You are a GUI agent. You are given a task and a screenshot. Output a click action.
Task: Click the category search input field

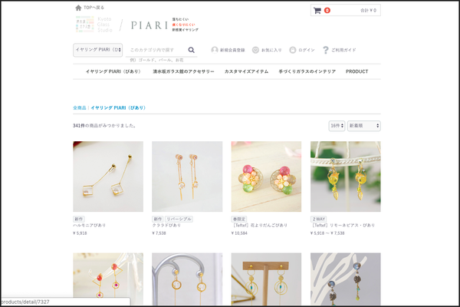(x=157, y=50)
